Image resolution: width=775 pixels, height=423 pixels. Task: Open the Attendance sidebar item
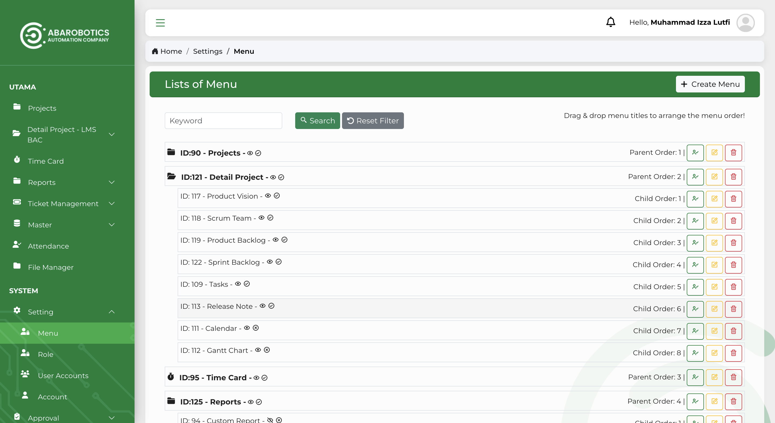click(48, 246)
